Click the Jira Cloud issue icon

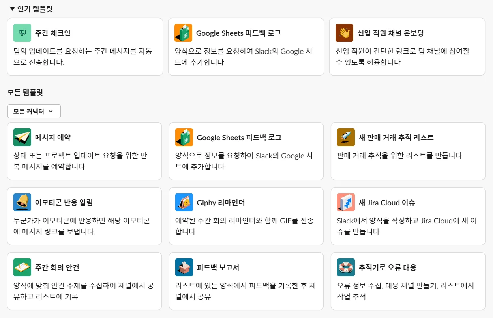coord(346,203)
